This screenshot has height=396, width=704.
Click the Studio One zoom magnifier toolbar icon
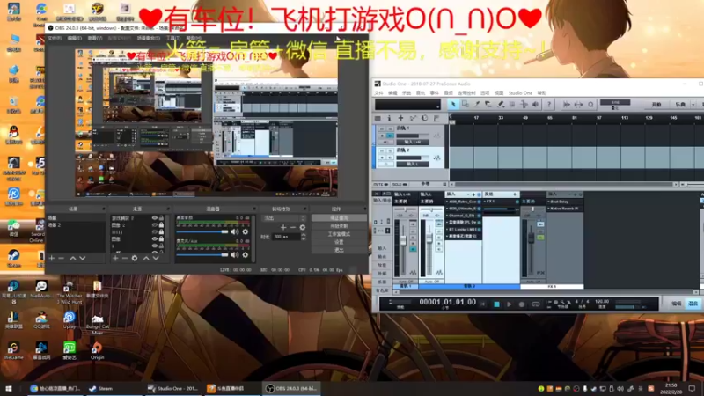pos(590,104)
